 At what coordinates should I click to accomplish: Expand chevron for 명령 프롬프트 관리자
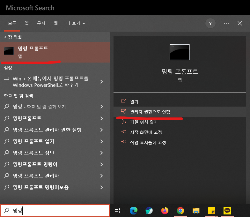[x=101, y=176]
